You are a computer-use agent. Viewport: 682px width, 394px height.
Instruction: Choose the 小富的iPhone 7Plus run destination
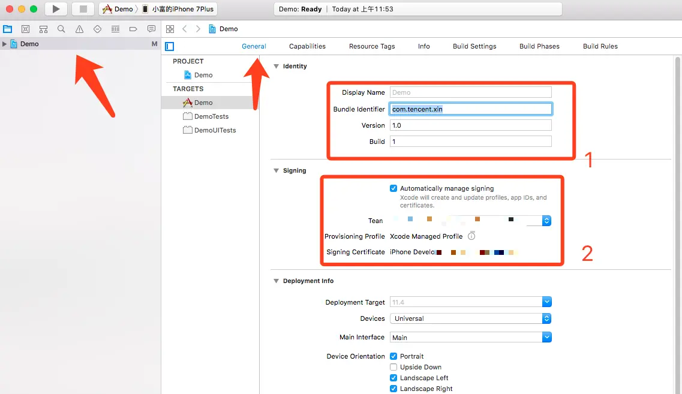[178, 9]
